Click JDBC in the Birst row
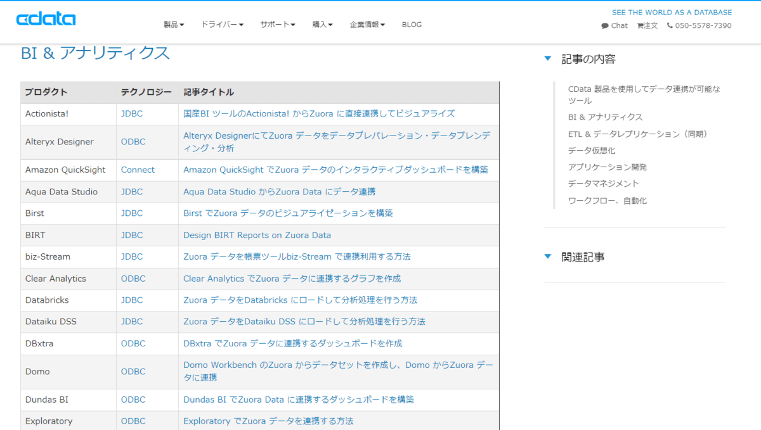 [132, 213]
